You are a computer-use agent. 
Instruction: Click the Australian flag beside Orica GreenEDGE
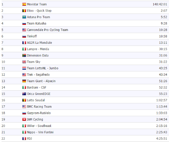(x=24, y=94)
